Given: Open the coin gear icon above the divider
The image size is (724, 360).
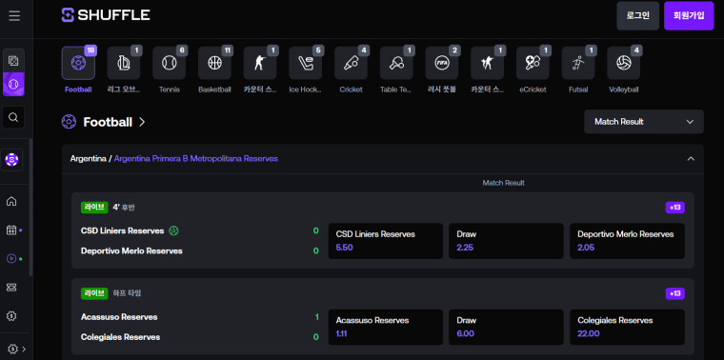Looking at the screenshot, I should click(11, 315).
